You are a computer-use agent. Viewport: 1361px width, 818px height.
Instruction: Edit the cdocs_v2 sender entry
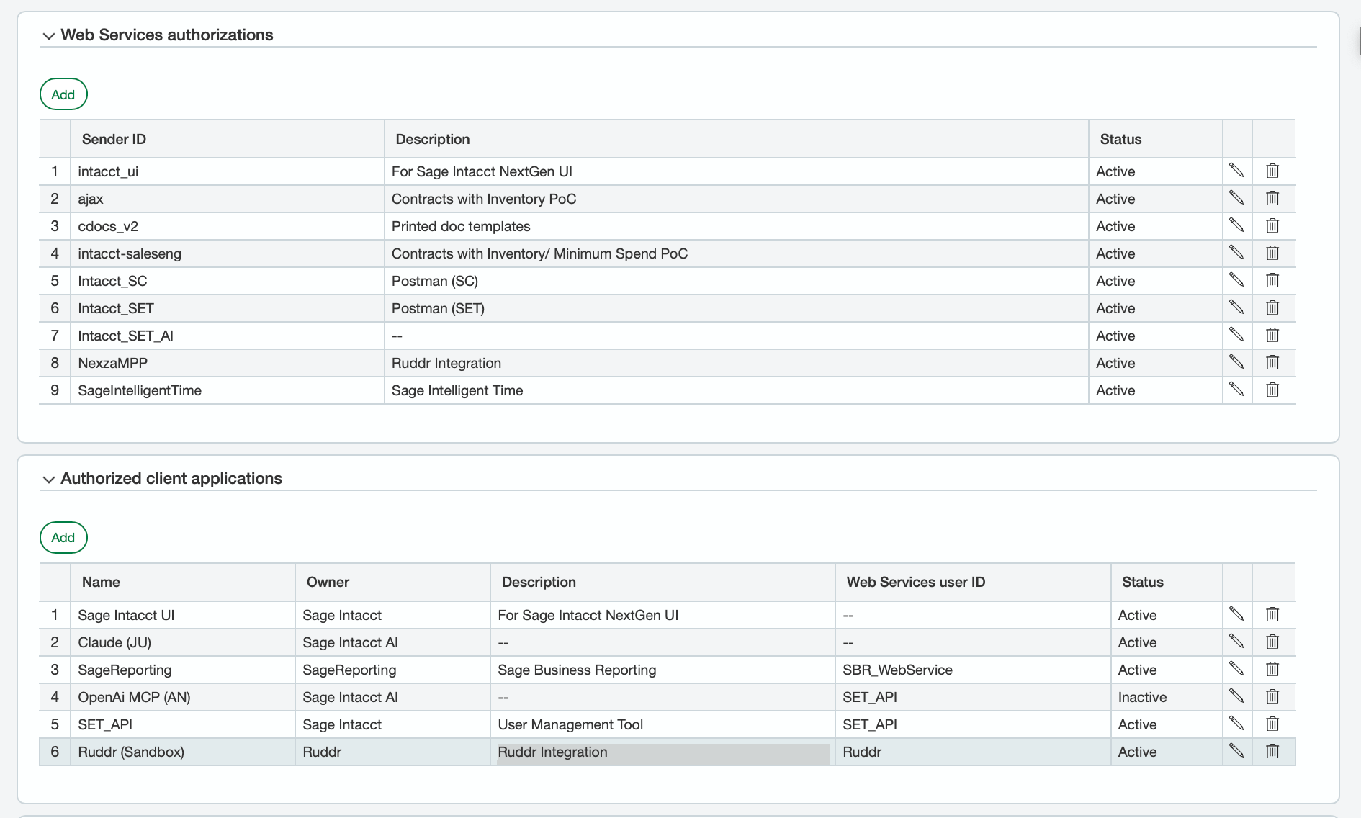coord(1236,225)
